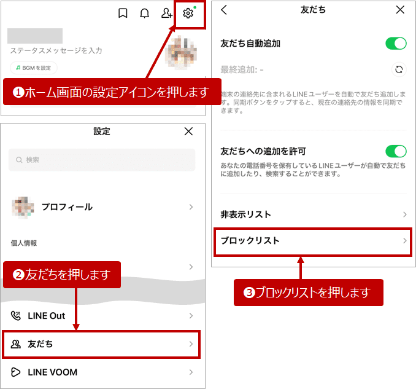Close the 設定 screen with X
The image size is (416, 389).
(x=188, y=132)
